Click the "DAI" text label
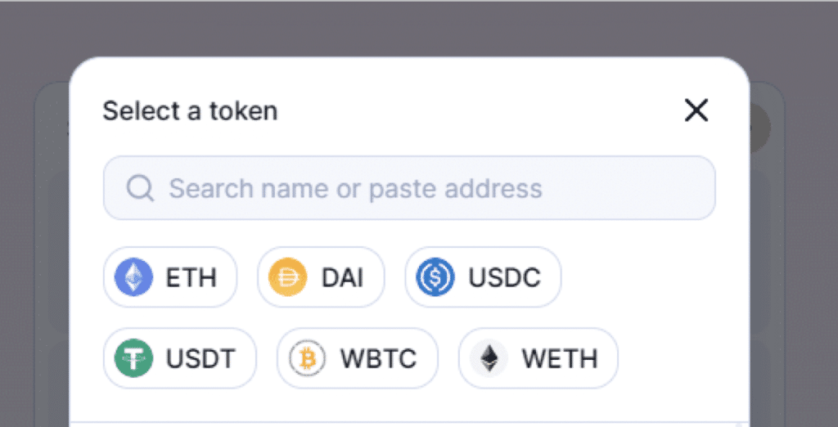 [342, 277]
